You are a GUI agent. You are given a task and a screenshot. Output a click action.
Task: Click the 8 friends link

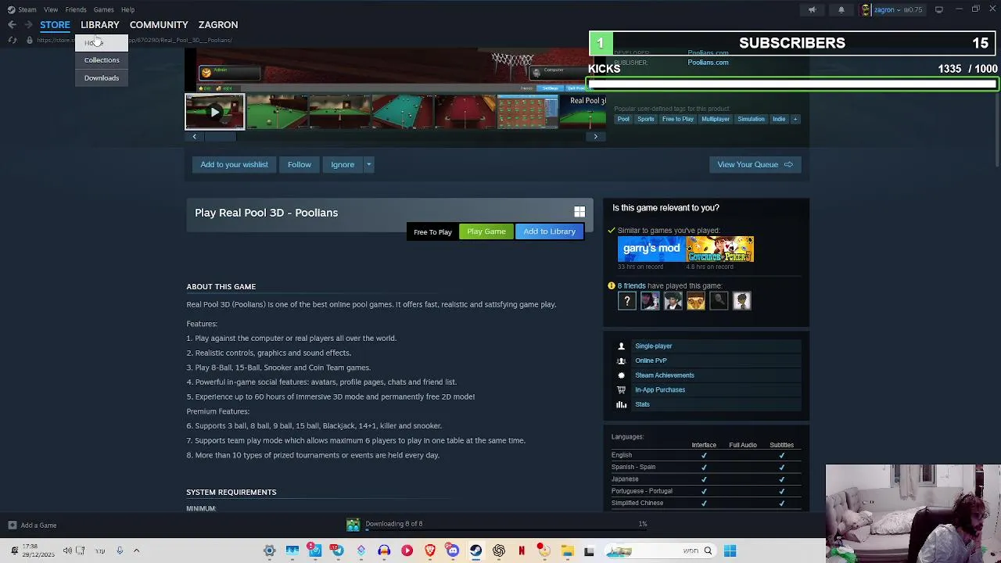pos(632,285)
